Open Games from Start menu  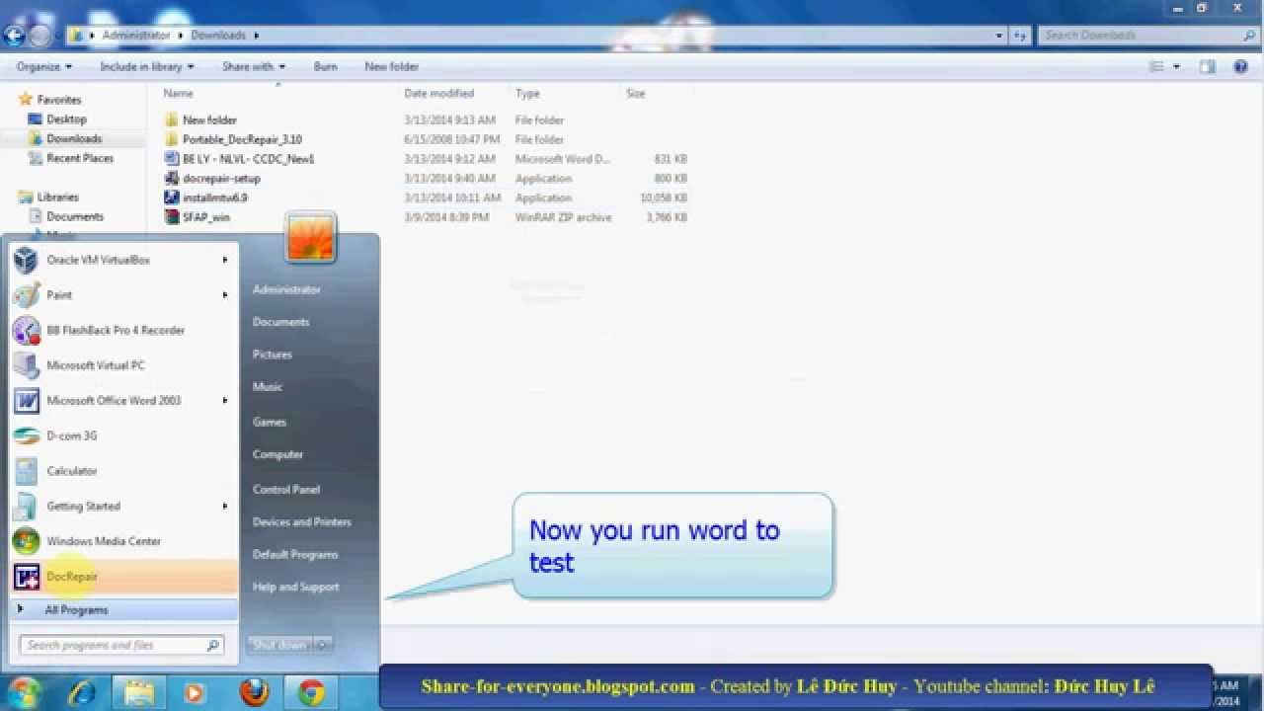pos(270,422)
